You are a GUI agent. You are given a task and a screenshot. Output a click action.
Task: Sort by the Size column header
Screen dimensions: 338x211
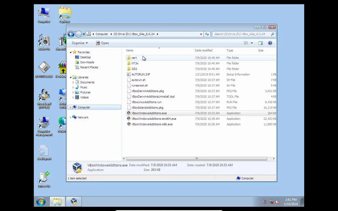[x=267, y=50]
